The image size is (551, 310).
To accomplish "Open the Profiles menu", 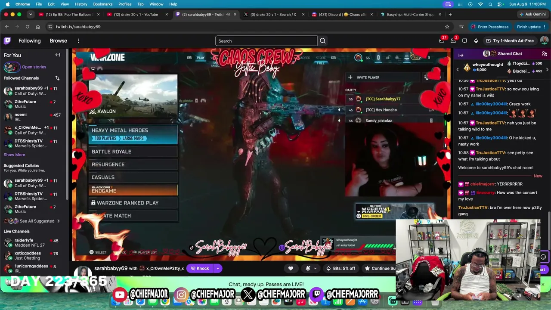I will (125, 4).
